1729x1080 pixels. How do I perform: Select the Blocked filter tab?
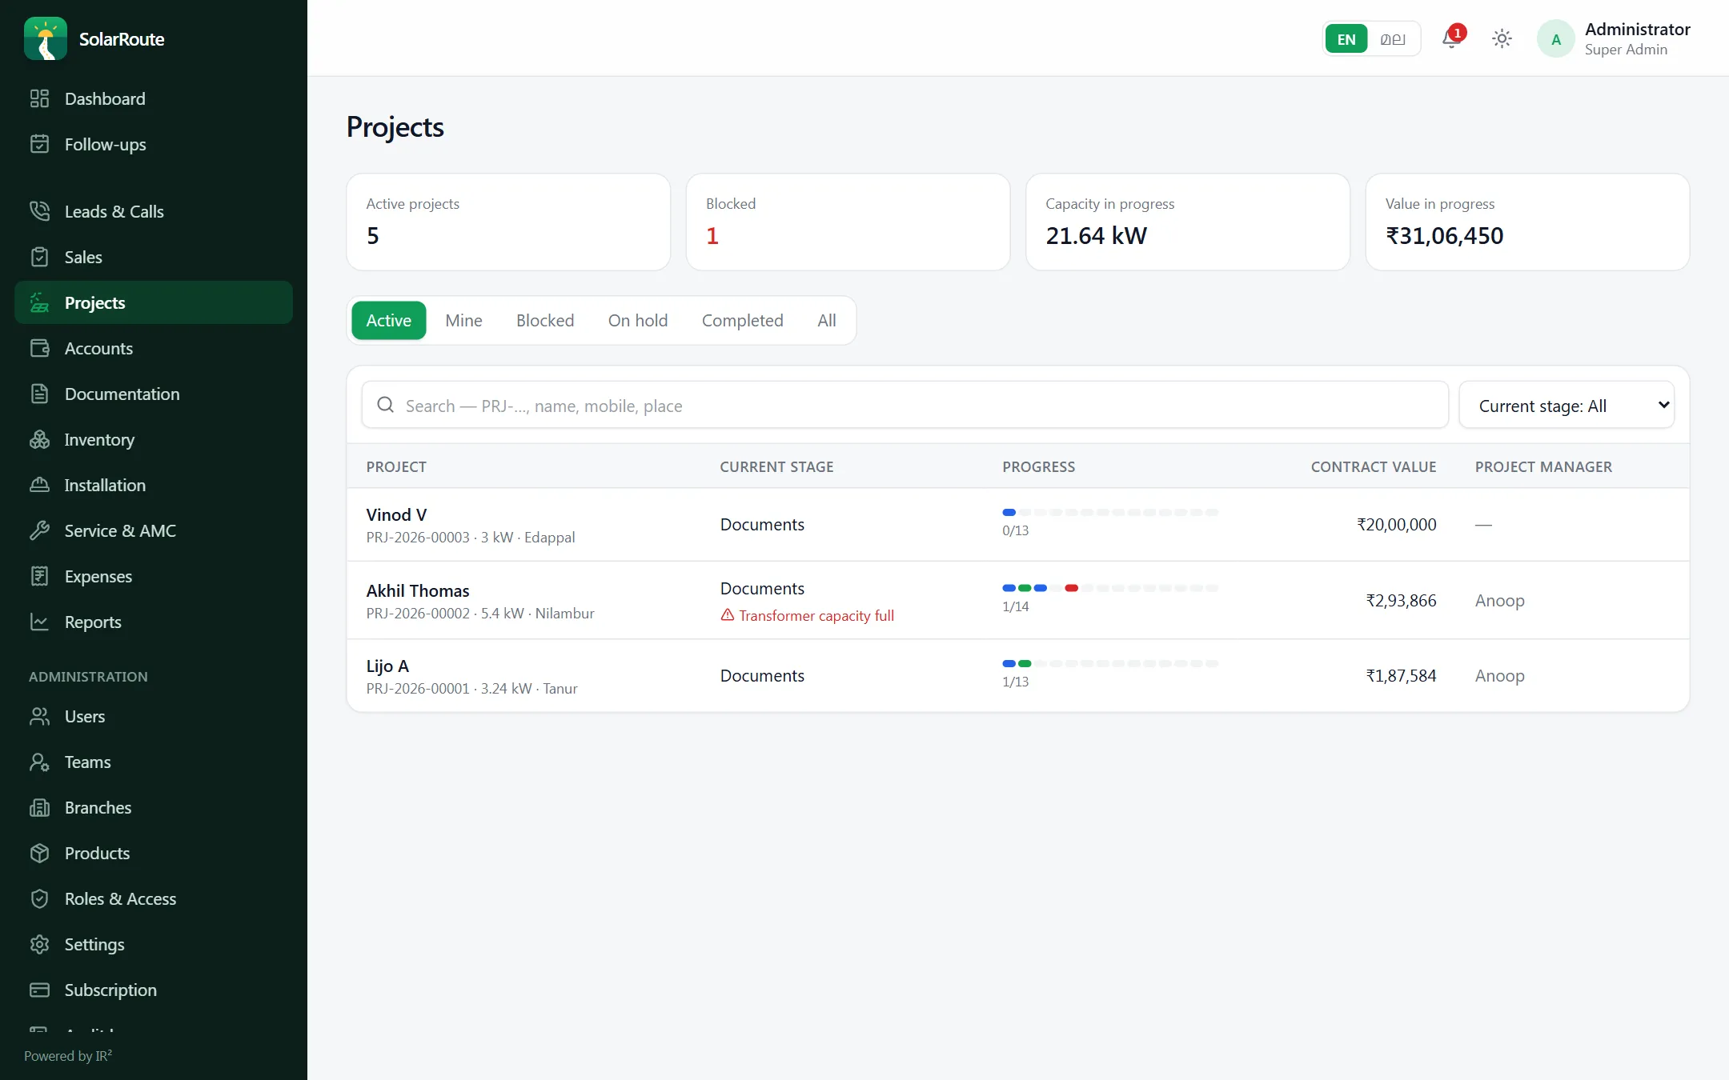click(x=545, y=320)
